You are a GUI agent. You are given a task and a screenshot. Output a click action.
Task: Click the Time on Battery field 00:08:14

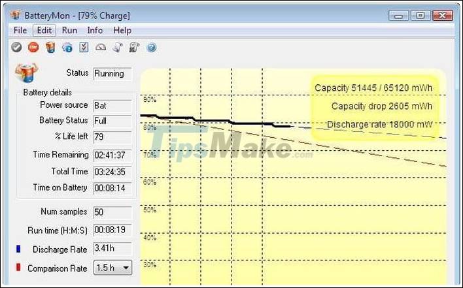(x=112, y=188)
